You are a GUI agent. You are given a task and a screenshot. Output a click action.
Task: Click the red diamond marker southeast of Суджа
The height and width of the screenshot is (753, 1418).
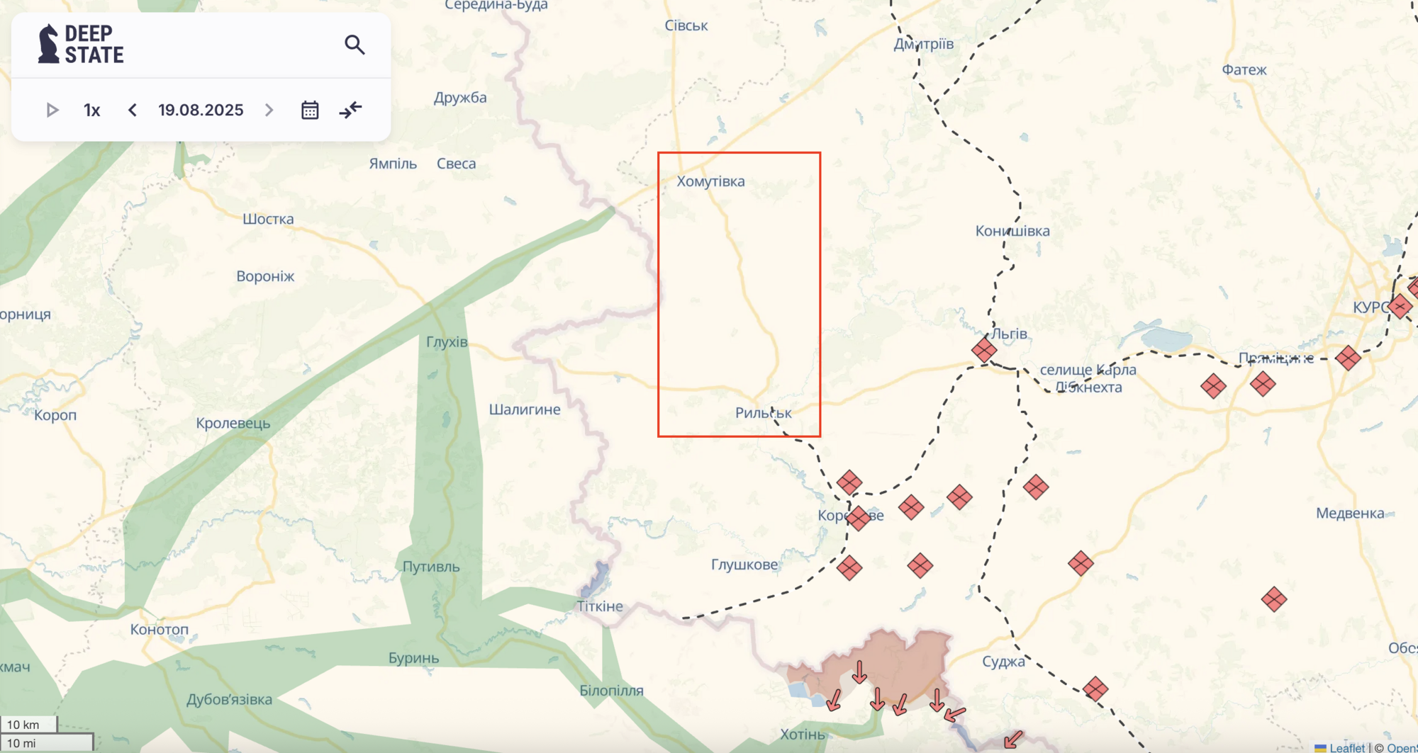click(x=1095, y=689)
